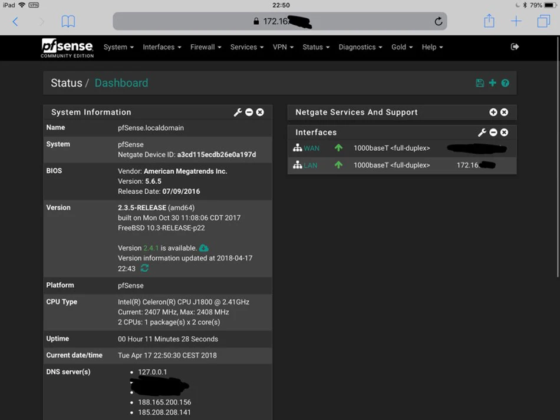Refresh version info with the sync icon
This screenshot has height=420, width=560.
coord(144,268)
